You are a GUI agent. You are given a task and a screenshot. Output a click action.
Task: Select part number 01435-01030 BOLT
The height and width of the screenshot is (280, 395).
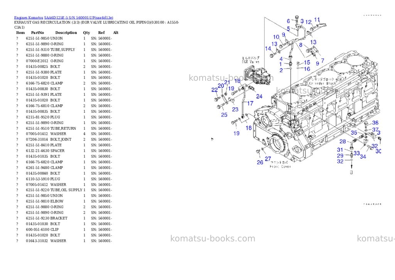[43, 224]
